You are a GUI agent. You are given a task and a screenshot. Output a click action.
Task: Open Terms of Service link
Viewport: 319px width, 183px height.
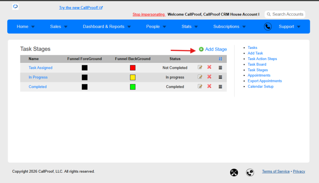pyautogui.click(x=276, y=171)
